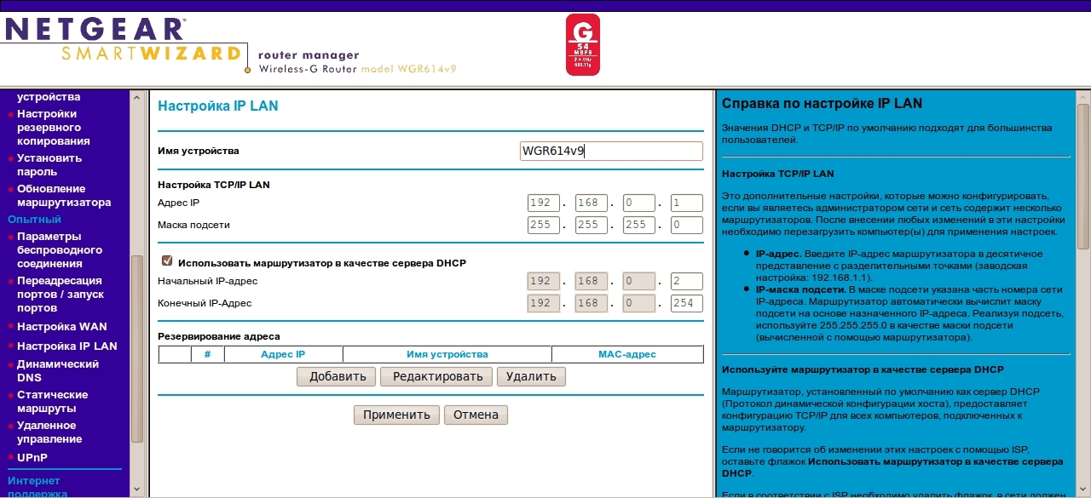Click first octet of Адрес IP

click(x=544, y=203)
